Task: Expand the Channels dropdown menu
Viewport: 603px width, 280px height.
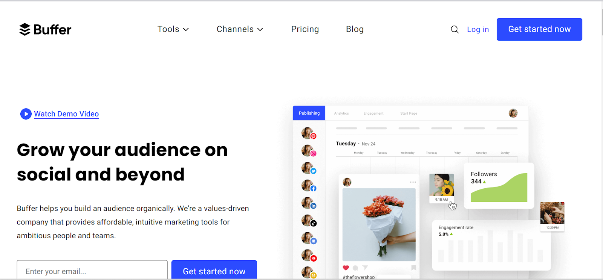Action: click(x=240, y=29)
